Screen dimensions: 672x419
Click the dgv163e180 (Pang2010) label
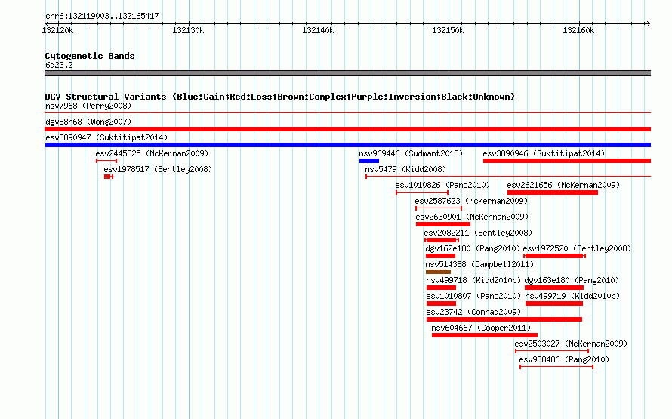pos(572,280)
